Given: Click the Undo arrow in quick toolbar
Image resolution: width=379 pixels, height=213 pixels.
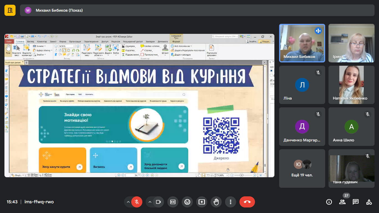Looking at the screenshot, I should [x=39, y=36].
